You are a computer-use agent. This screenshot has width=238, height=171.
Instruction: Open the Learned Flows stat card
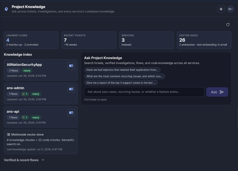click(31, 40)
